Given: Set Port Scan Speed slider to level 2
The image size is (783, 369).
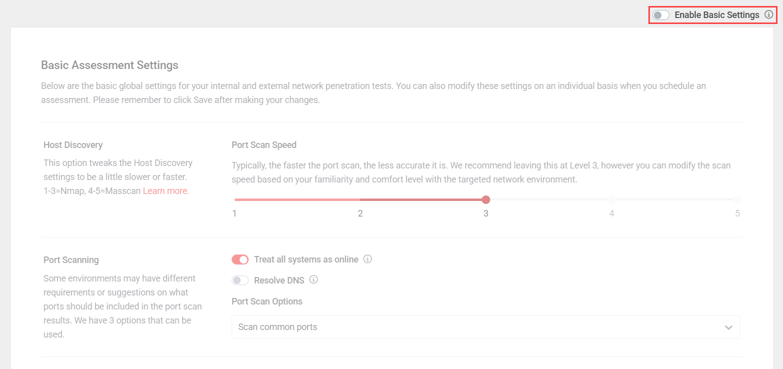Looking at the screenshot, I should 360,200.
